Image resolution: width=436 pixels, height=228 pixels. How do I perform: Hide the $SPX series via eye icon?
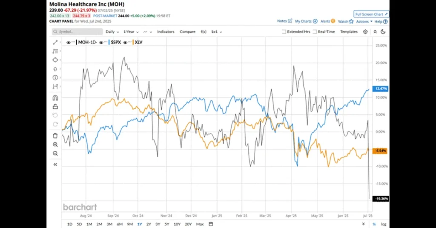pos(101,43)
